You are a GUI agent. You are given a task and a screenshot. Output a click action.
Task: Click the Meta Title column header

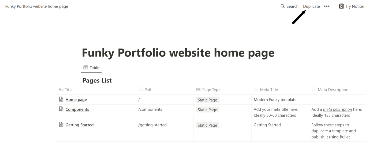point(269,90)
